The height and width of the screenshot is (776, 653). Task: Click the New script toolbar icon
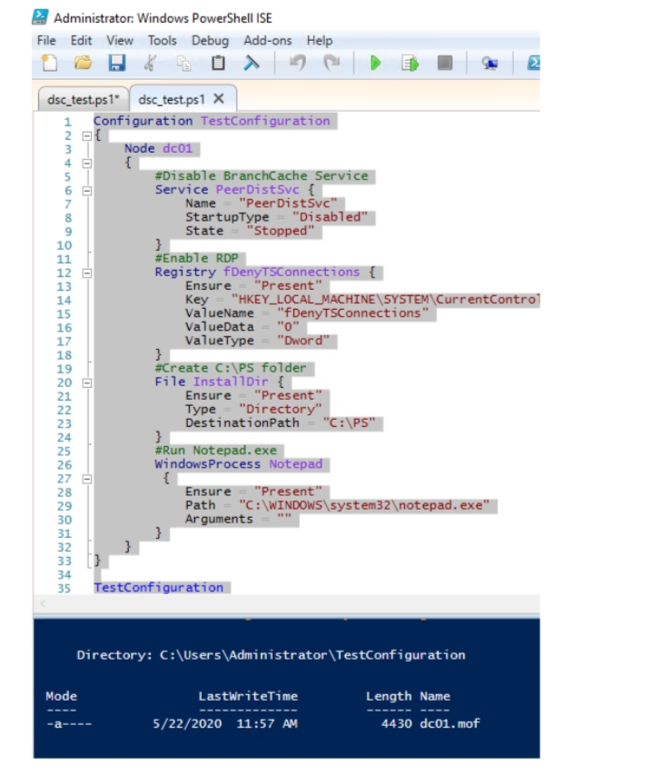[x=49, y=63]
